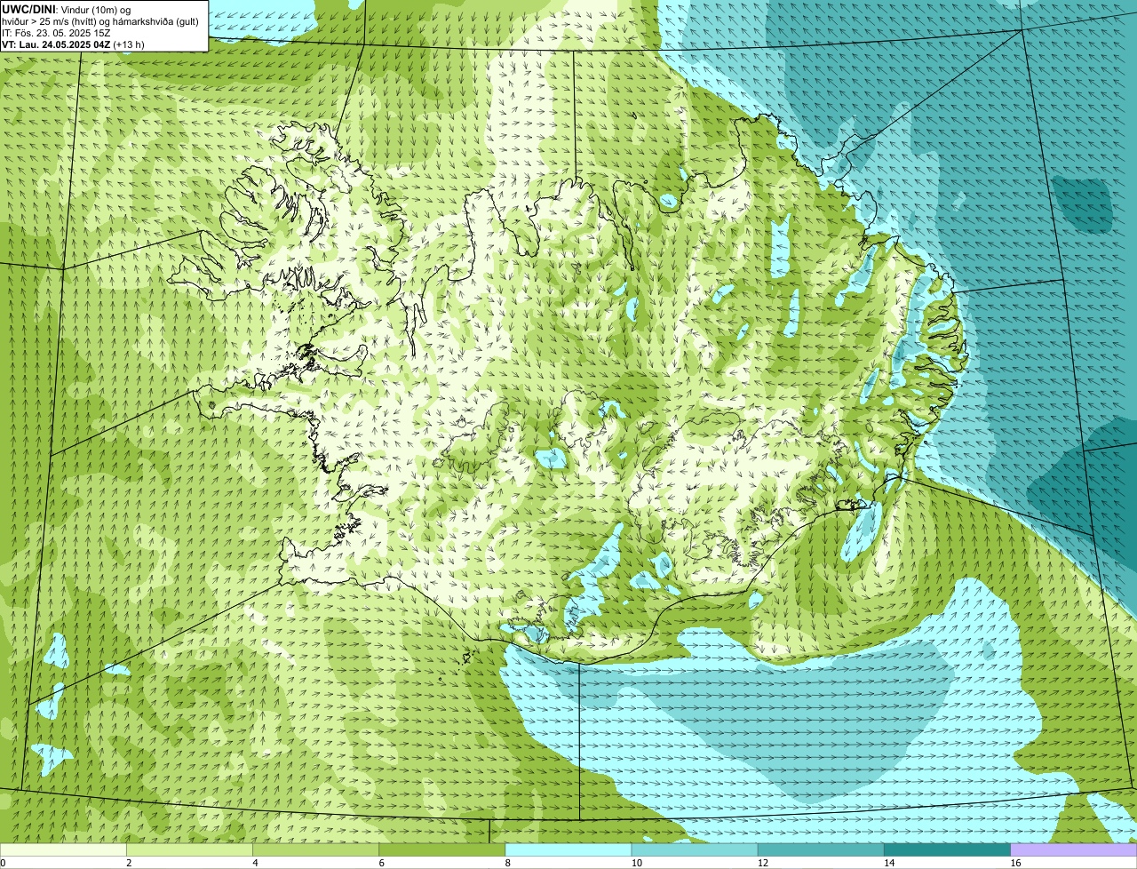Click the 'hviður > 25 m/s' legend line

point(99,20)
